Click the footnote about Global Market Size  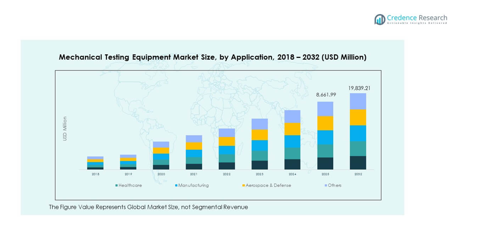pos(148,207)
